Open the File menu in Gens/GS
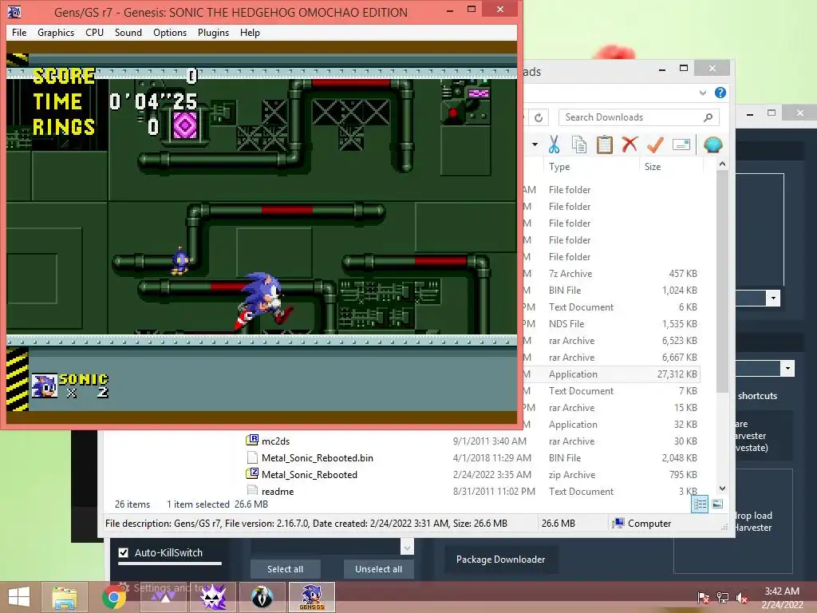817x613 pixels. pos(19,32)
